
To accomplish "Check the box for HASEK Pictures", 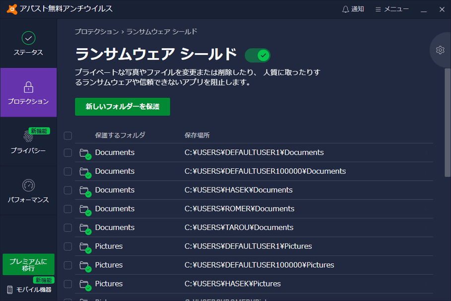I will coord(68,284).
